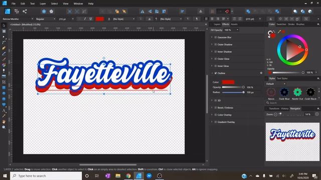Switch to the Text Styles tab
The width and height of the screenshot is (321, 180).
(282, 78)
